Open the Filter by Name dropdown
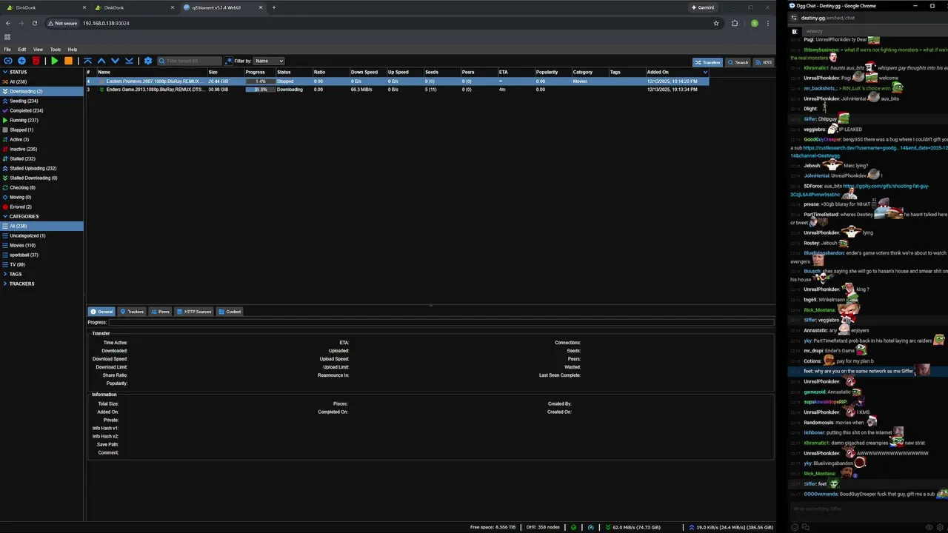Image resolution: width=948 pixels, height=533 pixels. pos(269,61)
